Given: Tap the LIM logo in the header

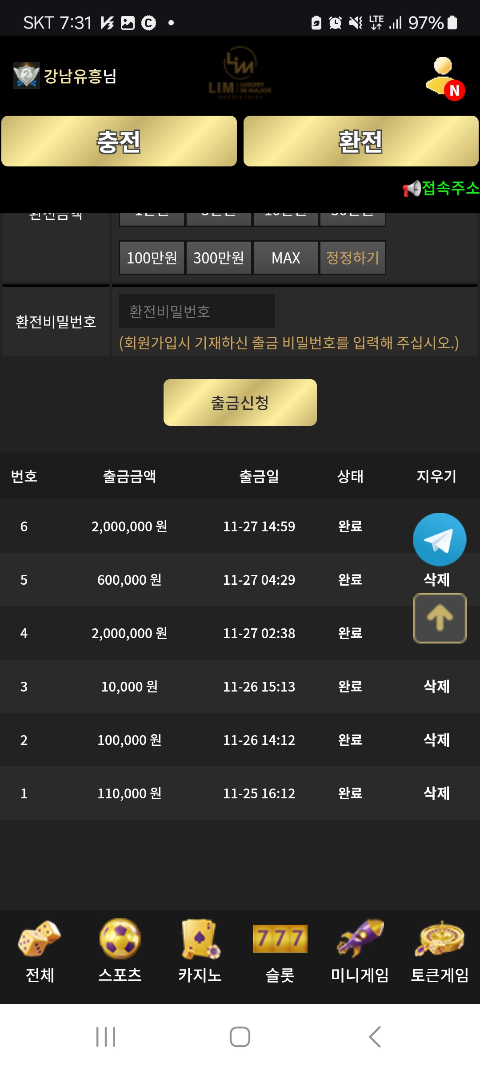Looking at the screenshot, I should [x=240, y=73].
